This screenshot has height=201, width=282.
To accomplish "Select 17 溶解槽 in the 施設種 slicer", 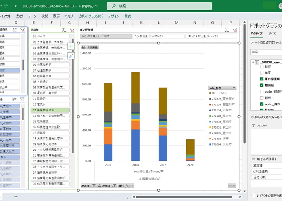I will (x=50, y=133).
